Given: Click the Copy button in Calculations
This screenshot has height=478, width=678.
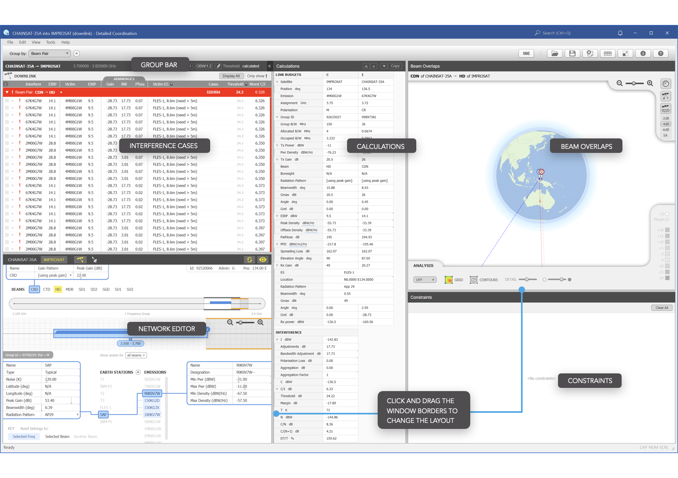Looking at the screenshot, I should coord(395,66).
